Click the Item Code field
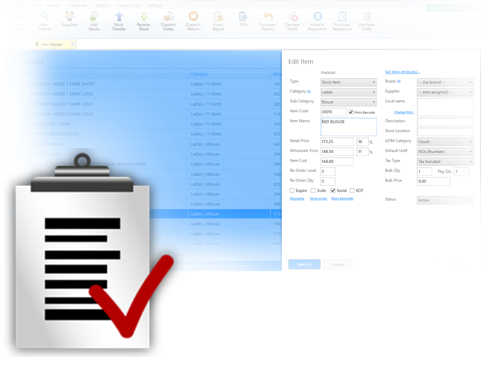The width and height of the screenshot is (481, 365). click(x=334, y=112)
